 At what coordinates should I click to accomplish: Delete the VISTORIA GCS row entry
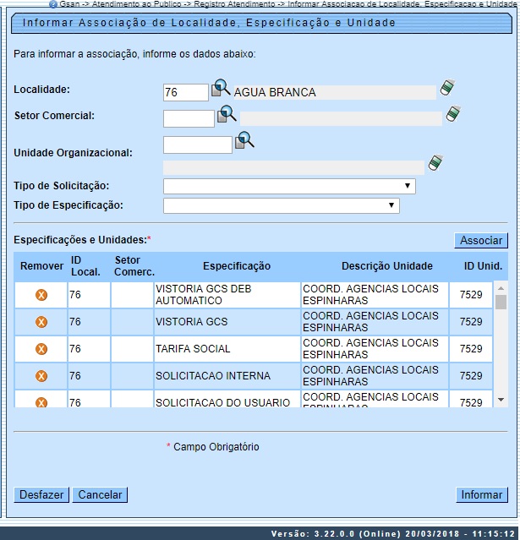[41, 322]
